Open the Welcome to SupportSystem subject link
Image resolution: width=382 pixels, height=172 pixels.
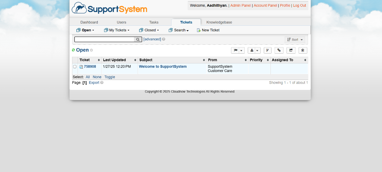click(163, 66)
